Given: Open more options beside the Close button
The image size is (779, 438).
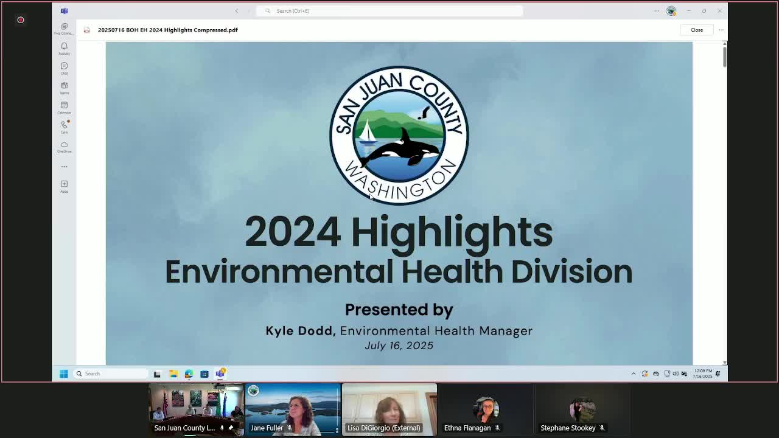Looking at the screenshot, I should (x=721, y=29).
